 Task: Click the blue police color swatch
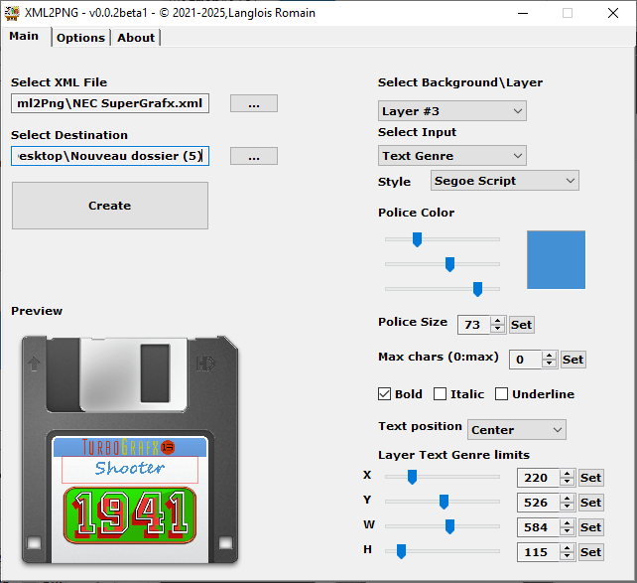pos(557,260)
